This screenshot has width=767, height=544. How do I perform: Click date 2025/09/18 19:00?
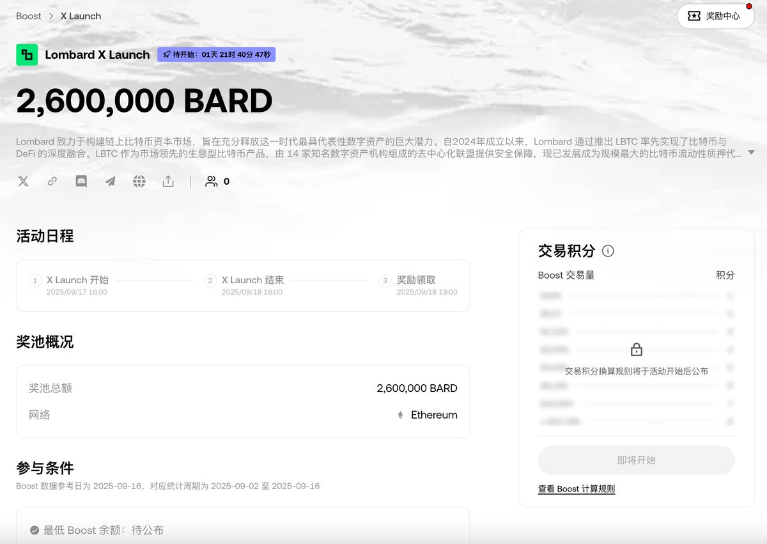427,292
